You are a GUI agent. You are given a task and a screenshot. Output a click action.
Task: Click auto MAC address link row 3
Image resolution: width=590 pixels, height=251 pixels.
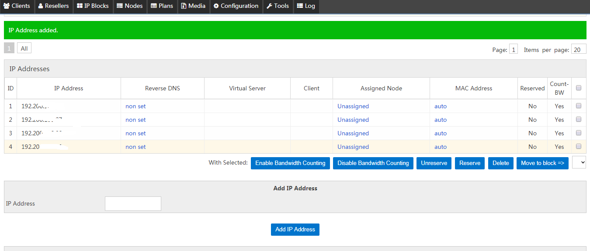(441, 133)
